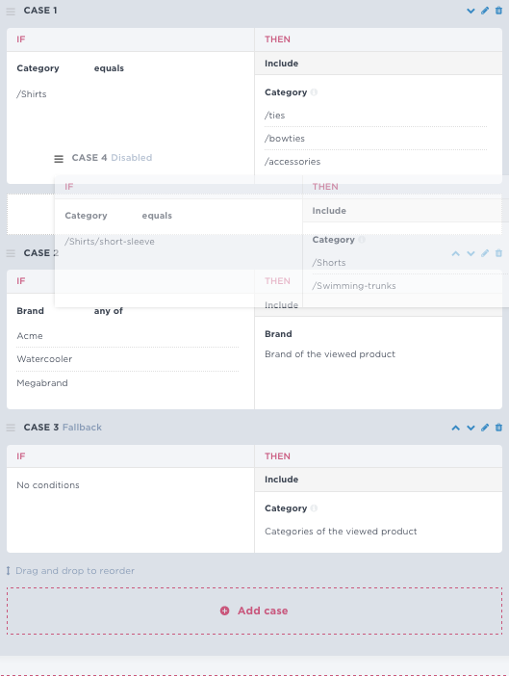Delete Case 1 using the trash icon
This screenshot has height=676, width=509.
click(498, 11)
